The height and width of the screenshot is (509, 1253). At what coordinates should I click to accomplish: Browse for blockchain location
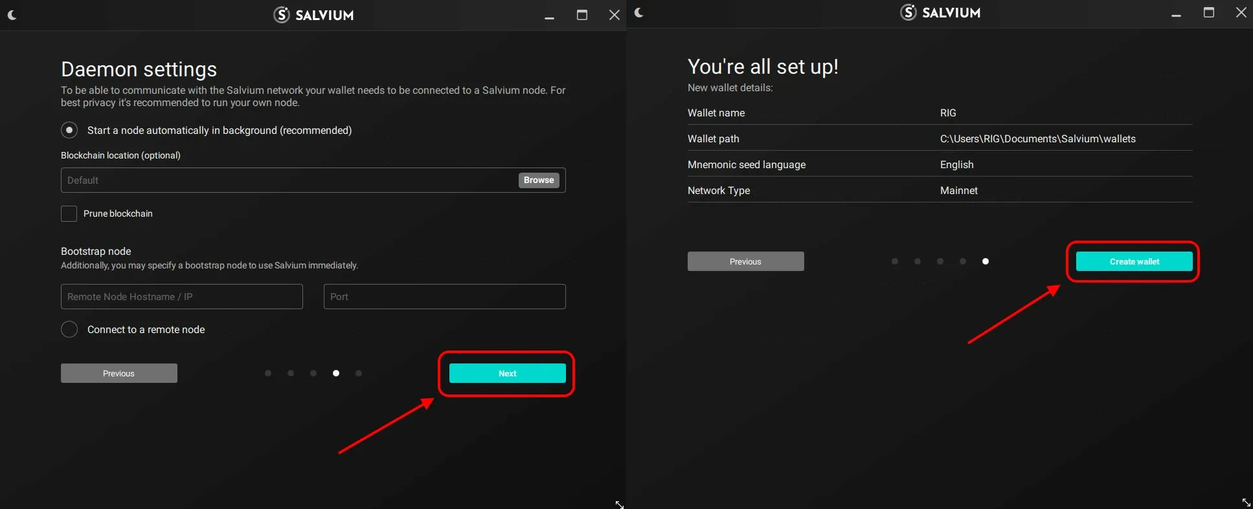(538, 180)
